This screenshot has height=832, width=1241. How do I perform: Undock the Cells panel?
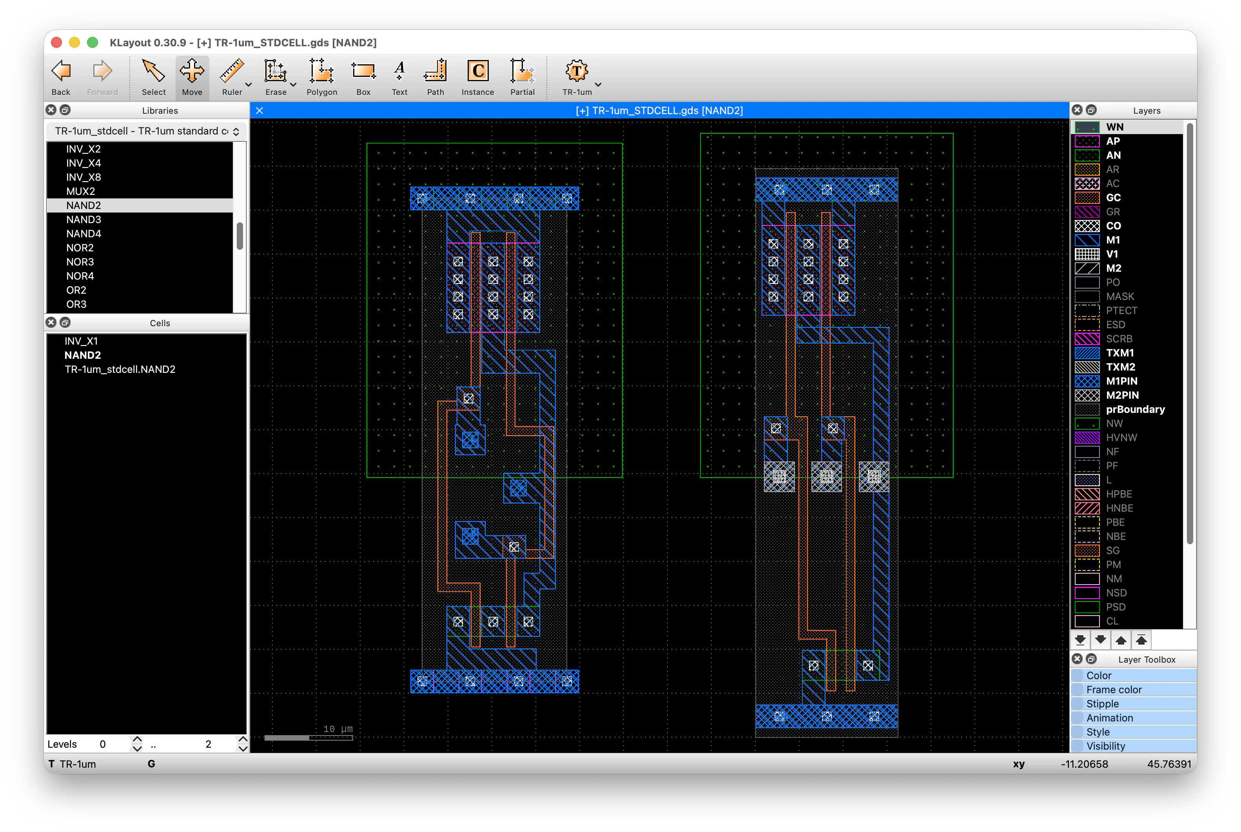tap(65, 323)
